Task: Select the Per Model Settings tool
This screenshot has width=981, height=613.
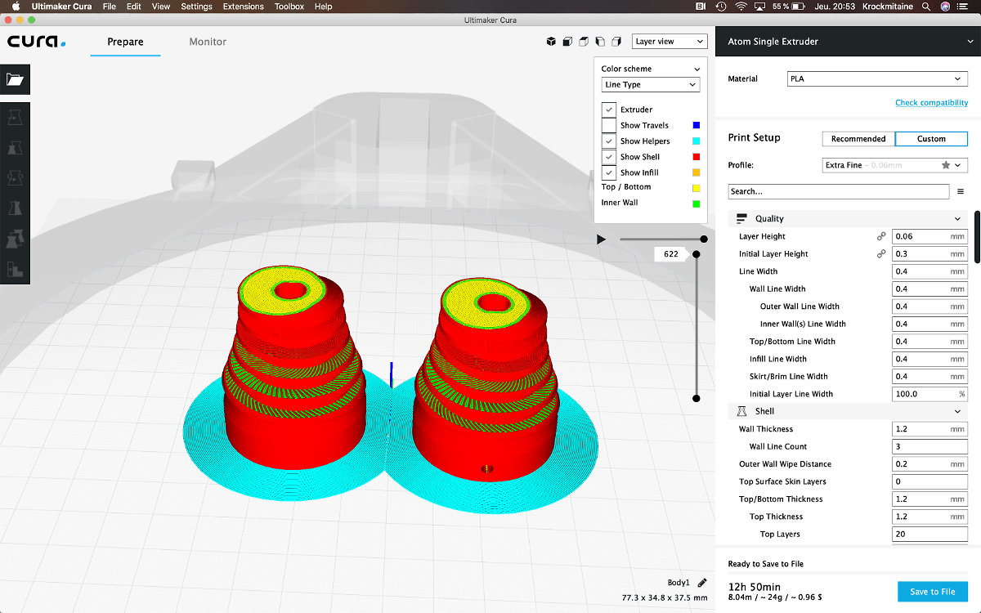Action: [15, 239]
